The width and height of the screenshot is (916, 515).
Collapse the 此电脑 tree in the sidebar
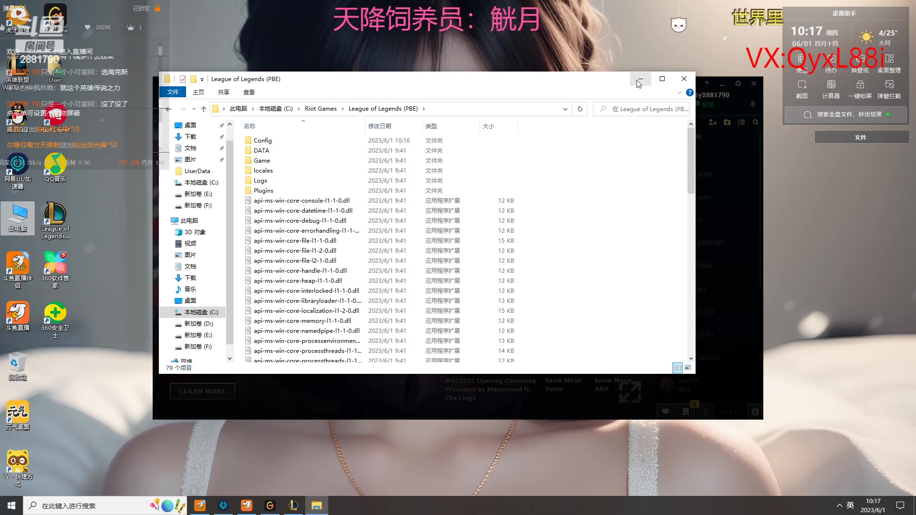pyautogui.click(x=168, y=220)
